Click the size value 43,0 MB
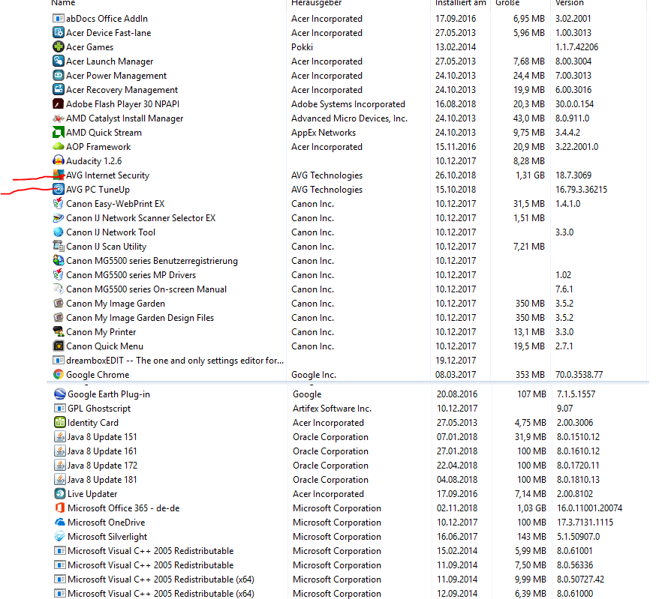This screenshot has width=659, height=599. point(528,118)
